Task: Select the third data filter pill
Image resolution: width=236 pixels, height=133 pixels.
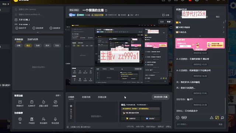Action: click(x=38, y=45)
